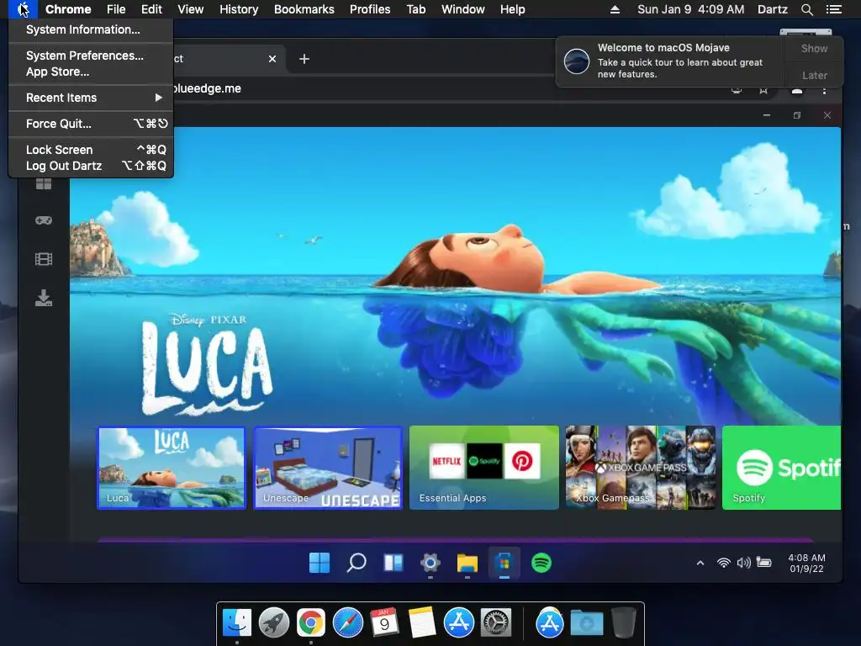Screen dimensions: 861x646
Task: Open the Gaming section controller icon
Action: point(44,220)
